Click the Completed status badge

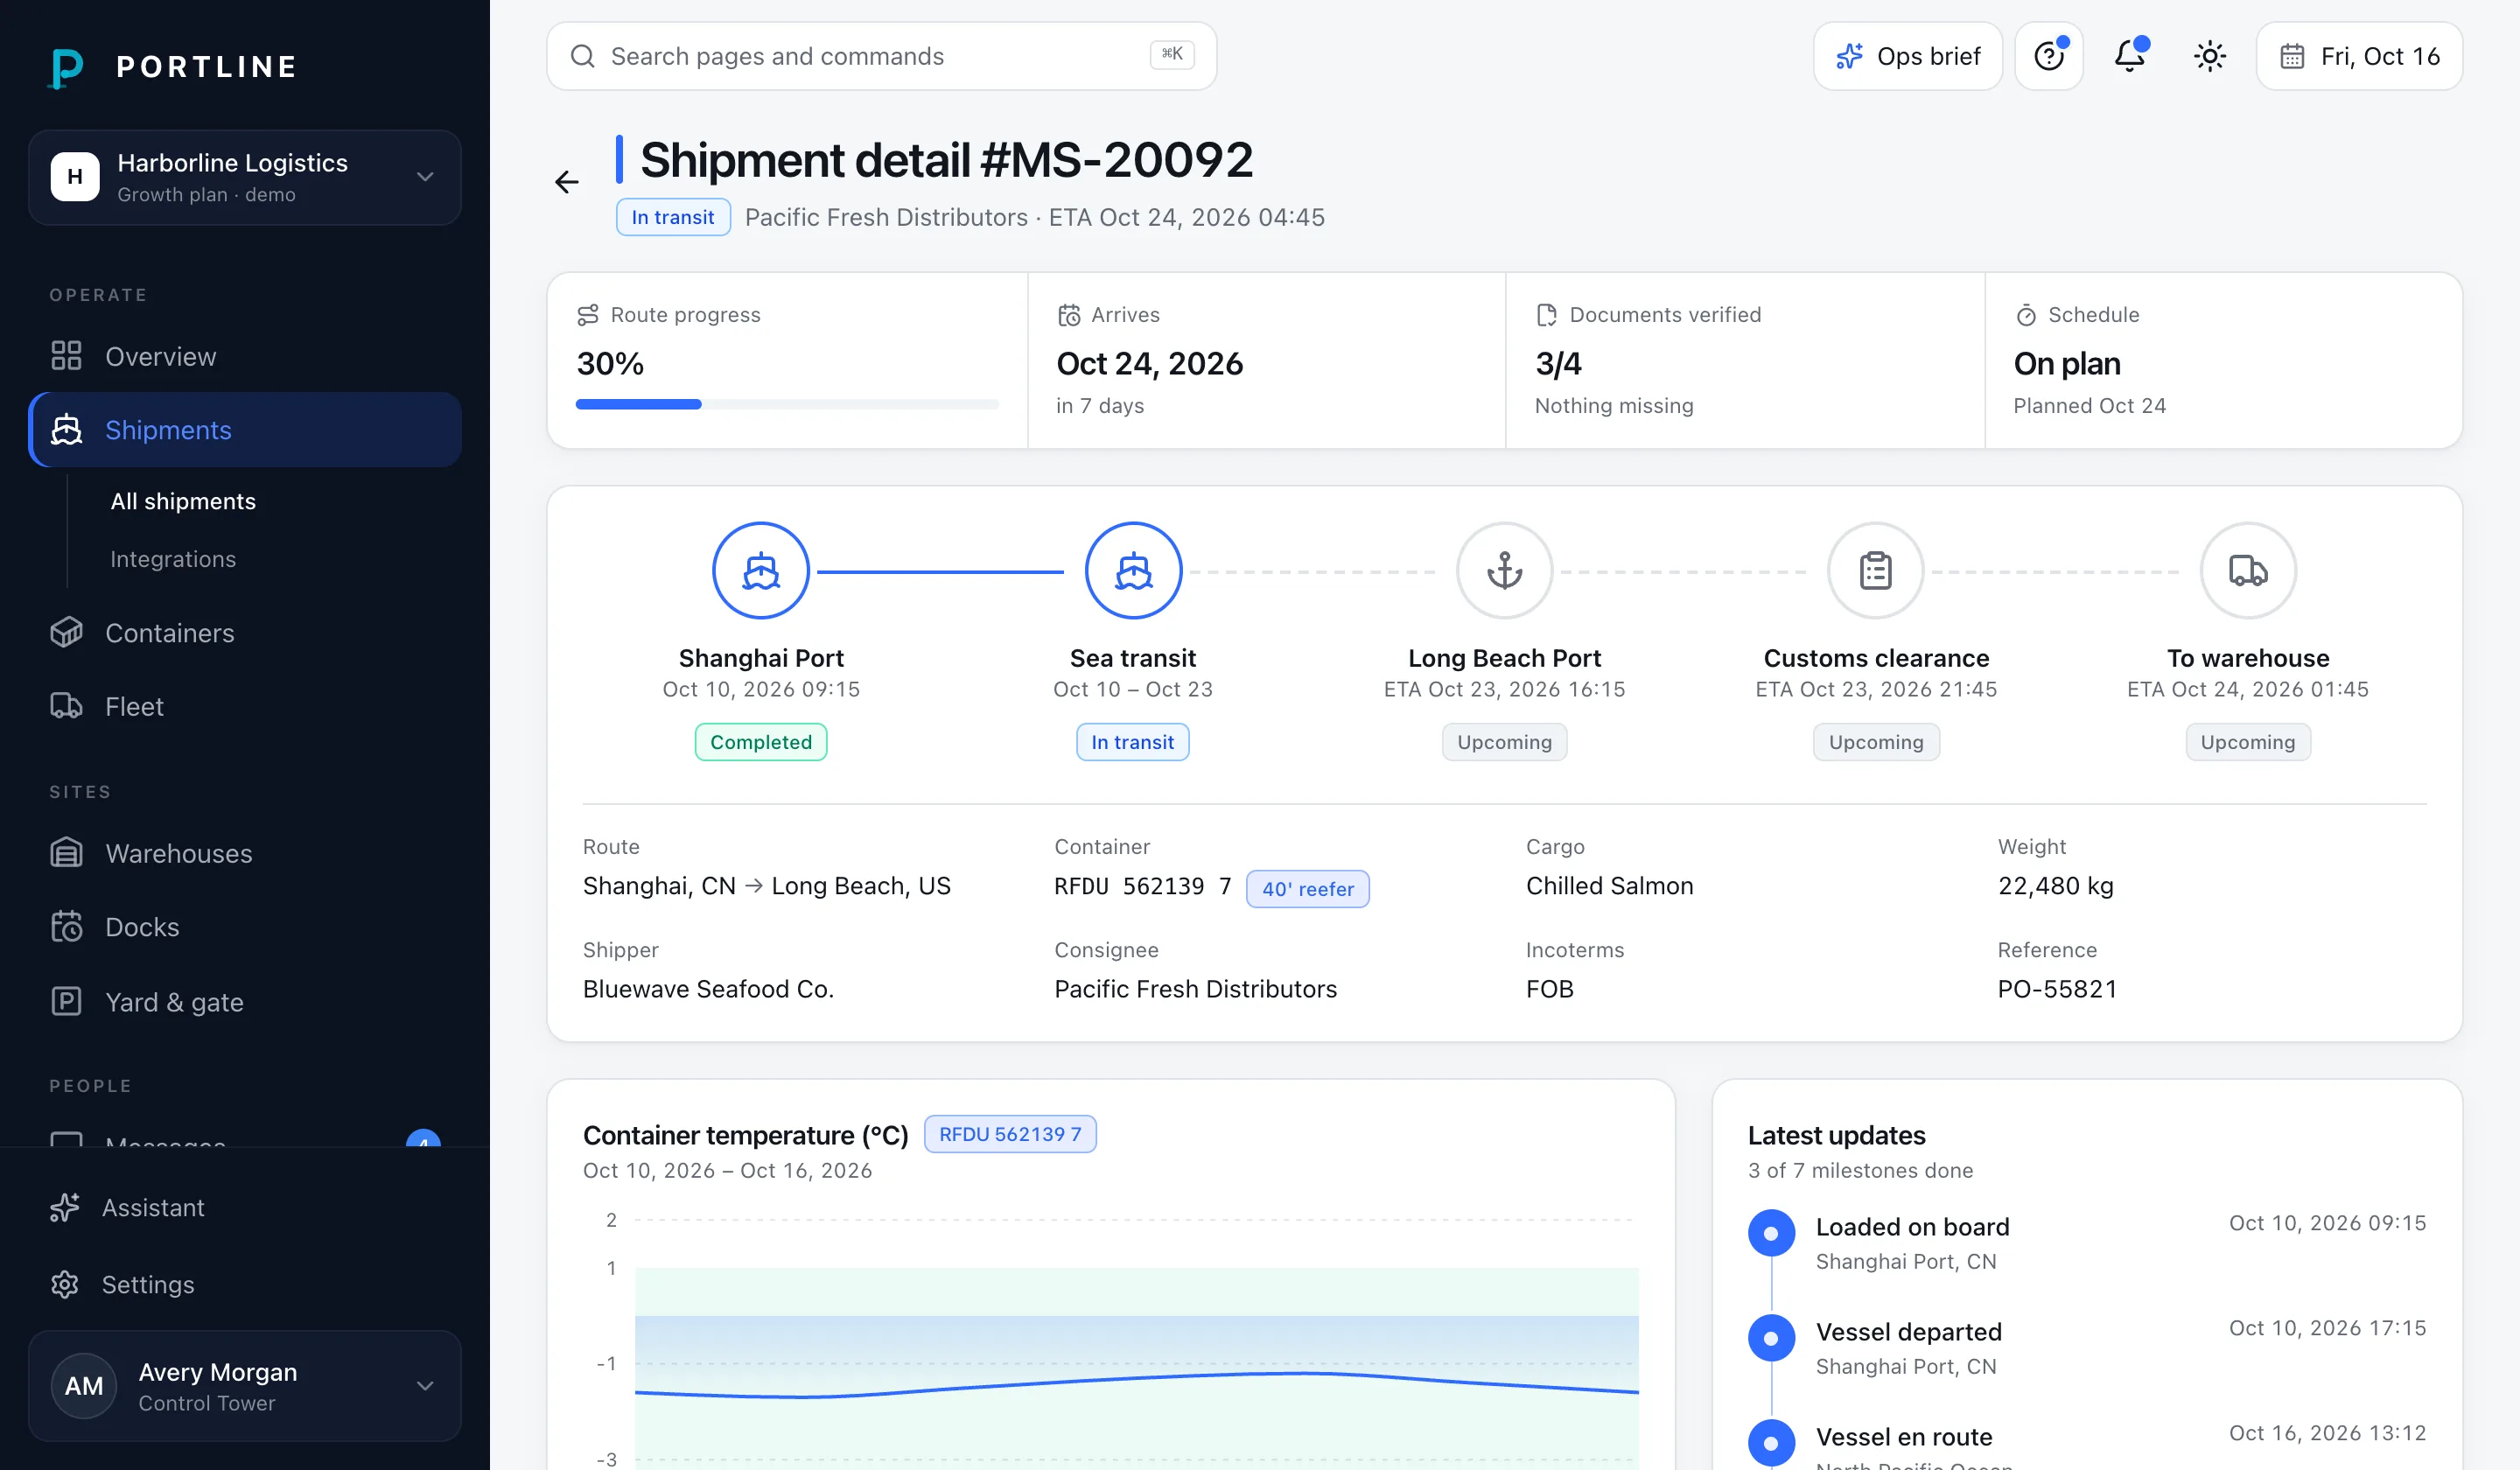[x=761, y=742]
